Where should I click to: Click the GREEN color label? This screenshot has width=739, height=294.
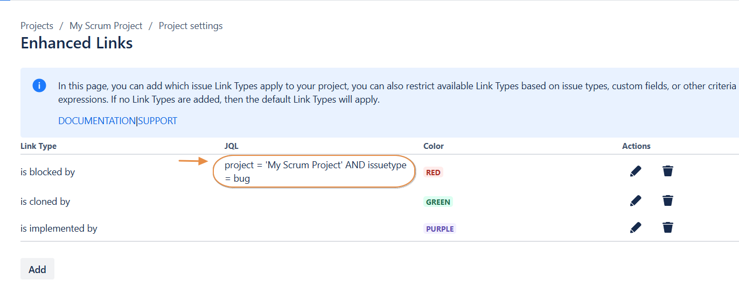(438, 202)
